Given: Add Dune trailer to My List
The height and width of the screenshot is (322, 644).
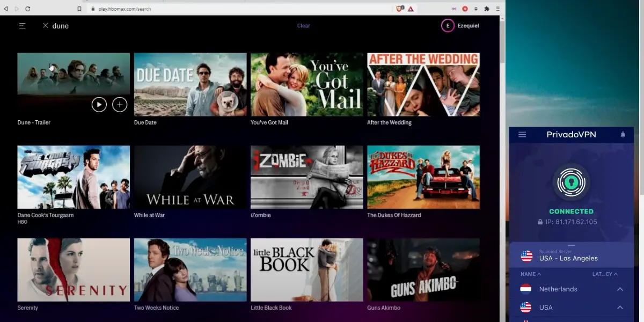Looking at the screenshot, I should (x=120, y=105).
